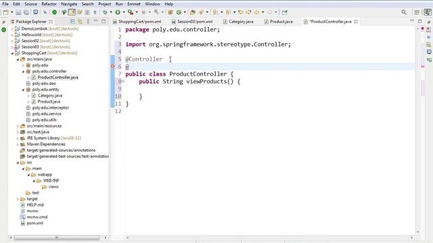433x243 pixels.
Task: Collapse the ShoppingCart project node
Action: [x=12, y=53]
